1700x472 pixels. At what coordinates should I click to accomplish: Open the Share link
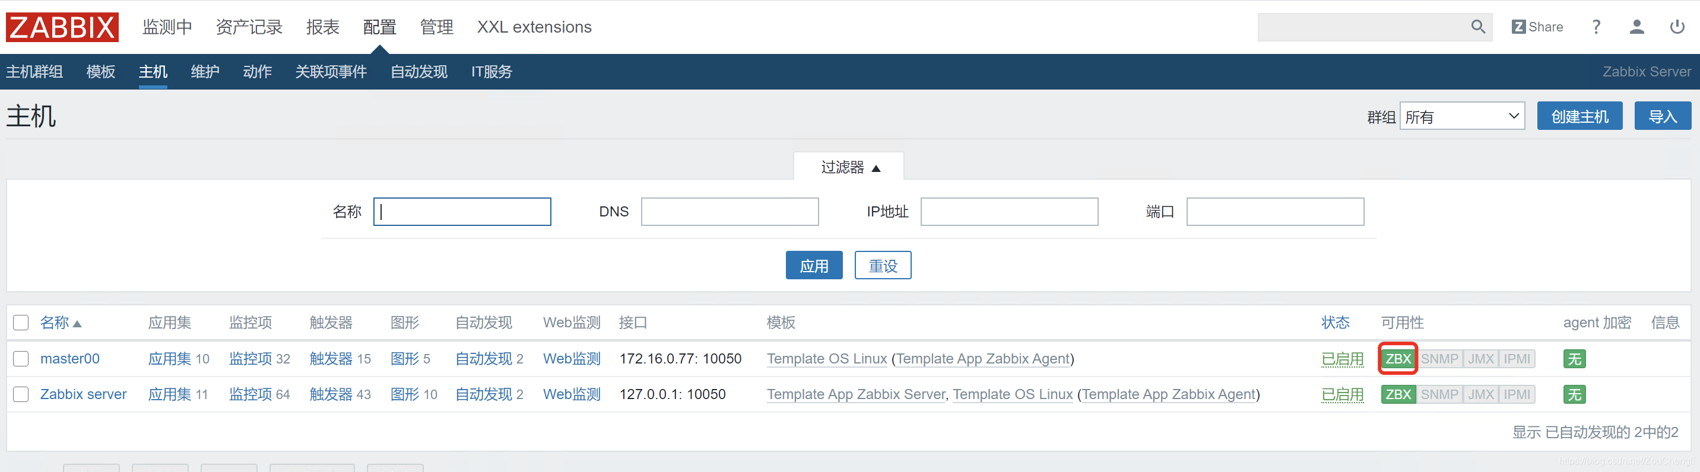[x=1537, y=27]
